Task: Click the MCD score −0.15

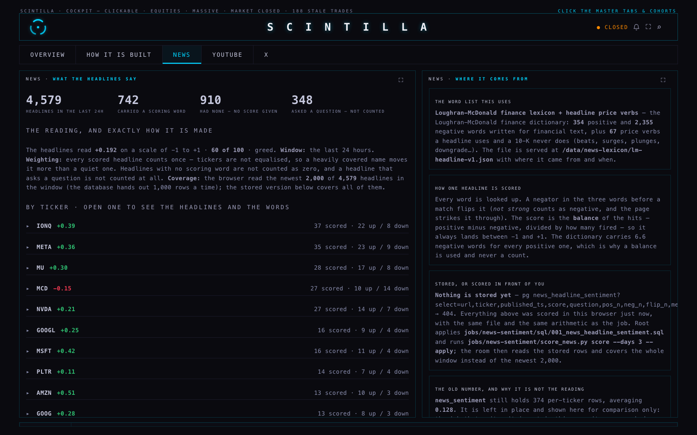Action: (62, 288)
